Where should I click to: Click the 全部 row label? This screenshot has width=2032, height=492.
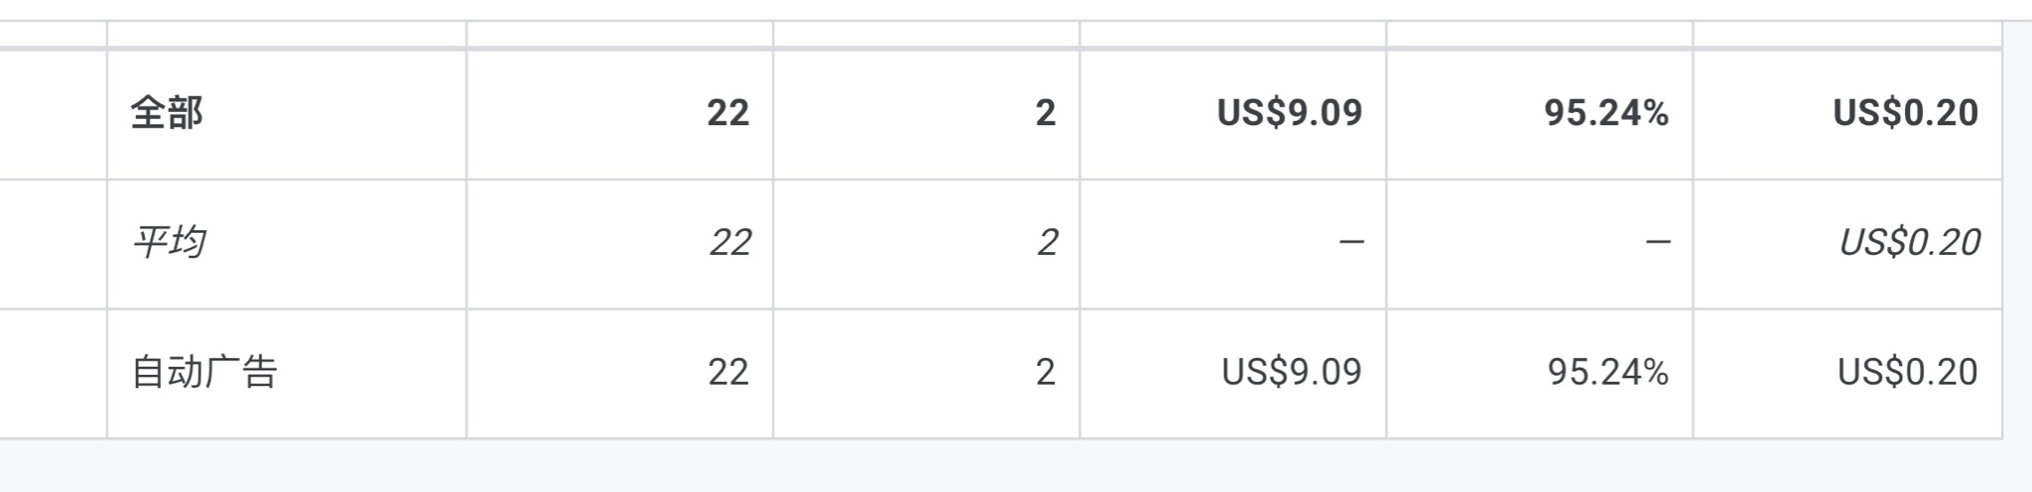click(x=167, y=113)
